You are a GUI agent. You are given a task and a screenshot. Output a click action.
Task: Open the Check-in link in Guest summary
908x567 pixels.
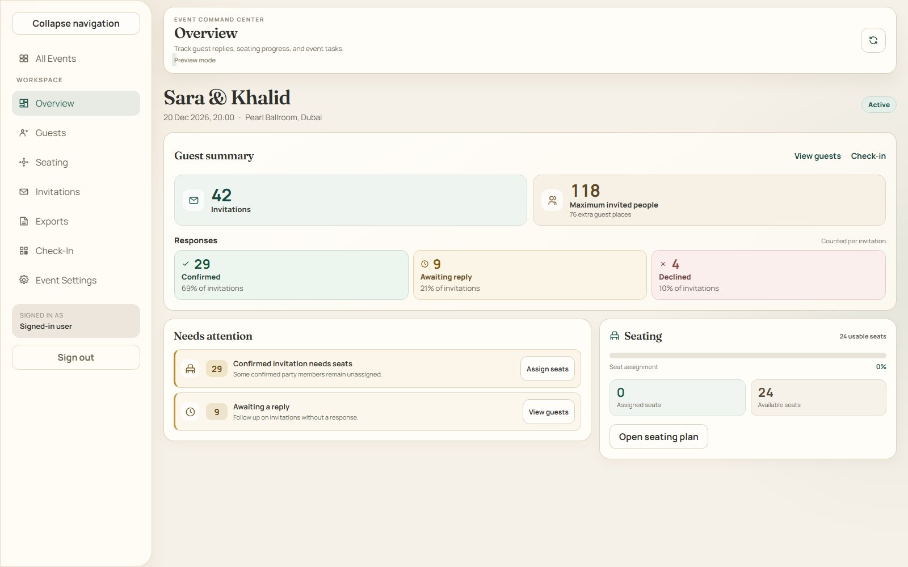point(868,156)
